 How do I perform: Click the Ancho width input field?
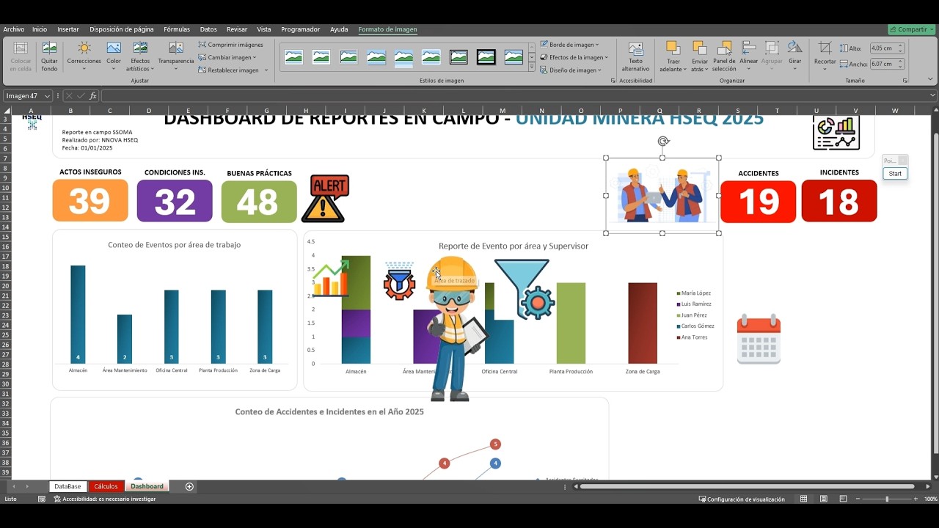point(883,65)
